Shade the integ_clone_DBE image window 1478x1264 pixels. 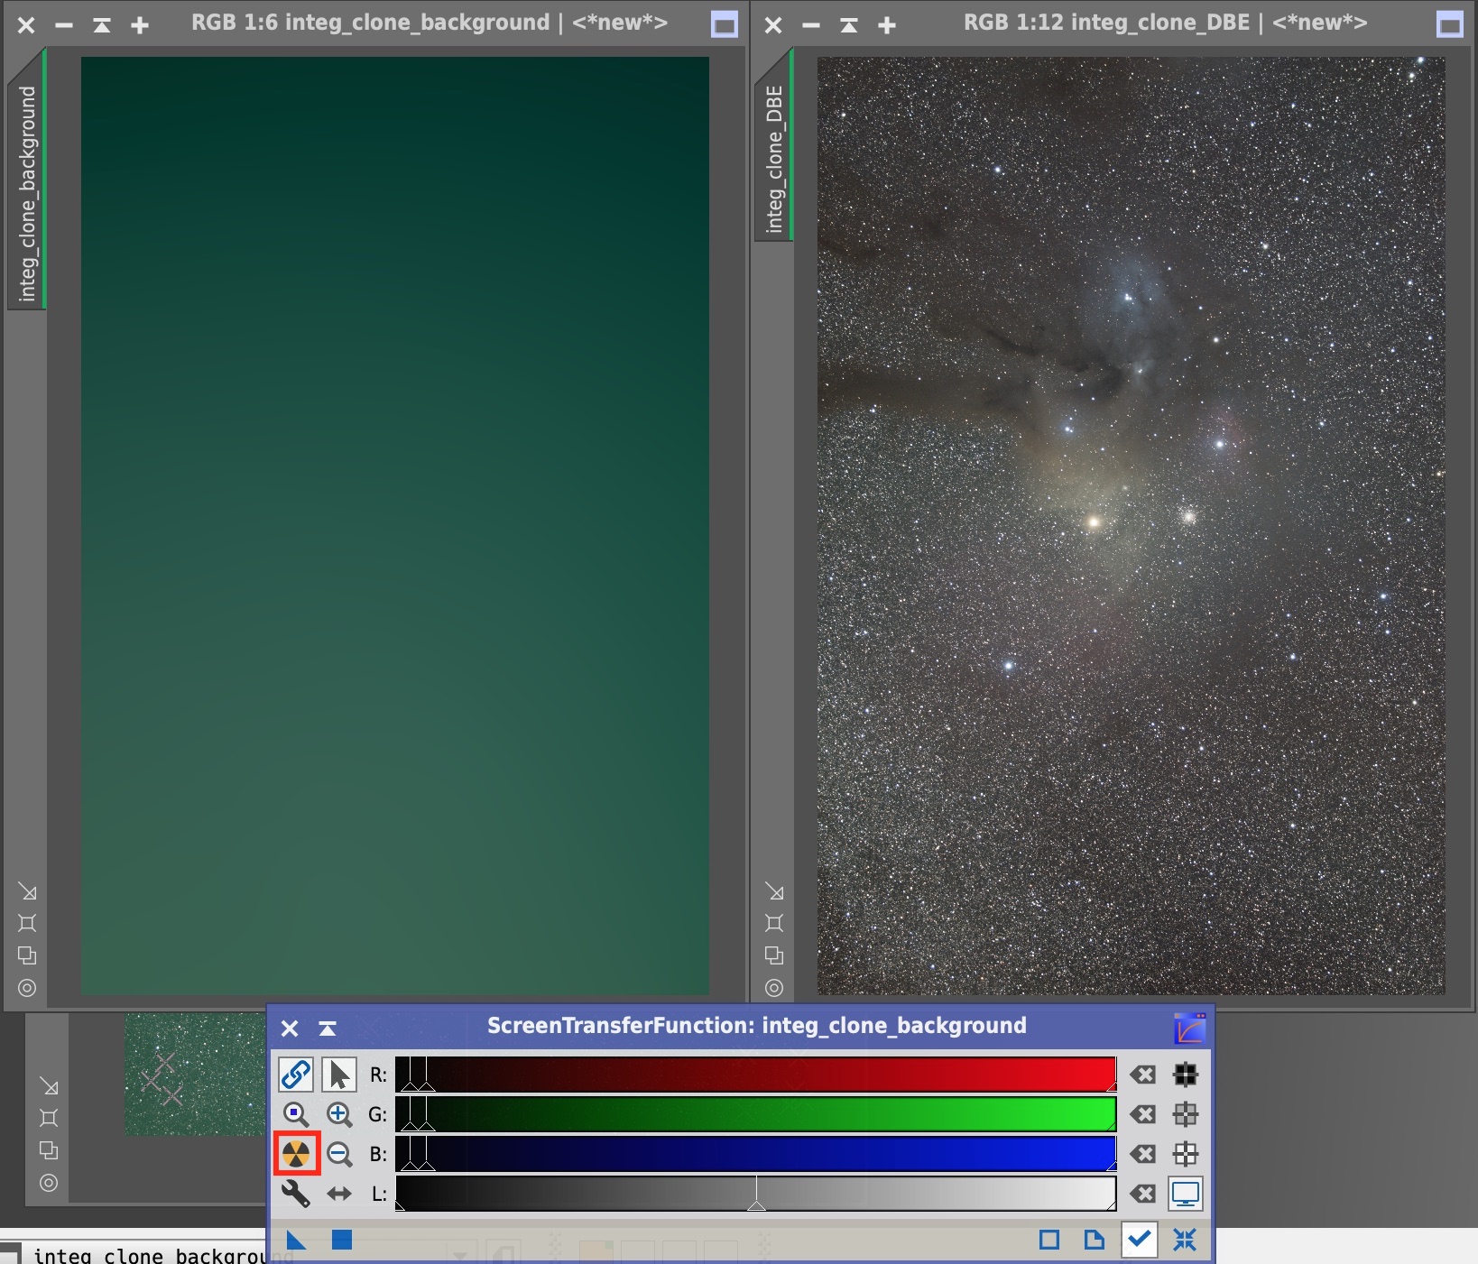pos(849,25)
